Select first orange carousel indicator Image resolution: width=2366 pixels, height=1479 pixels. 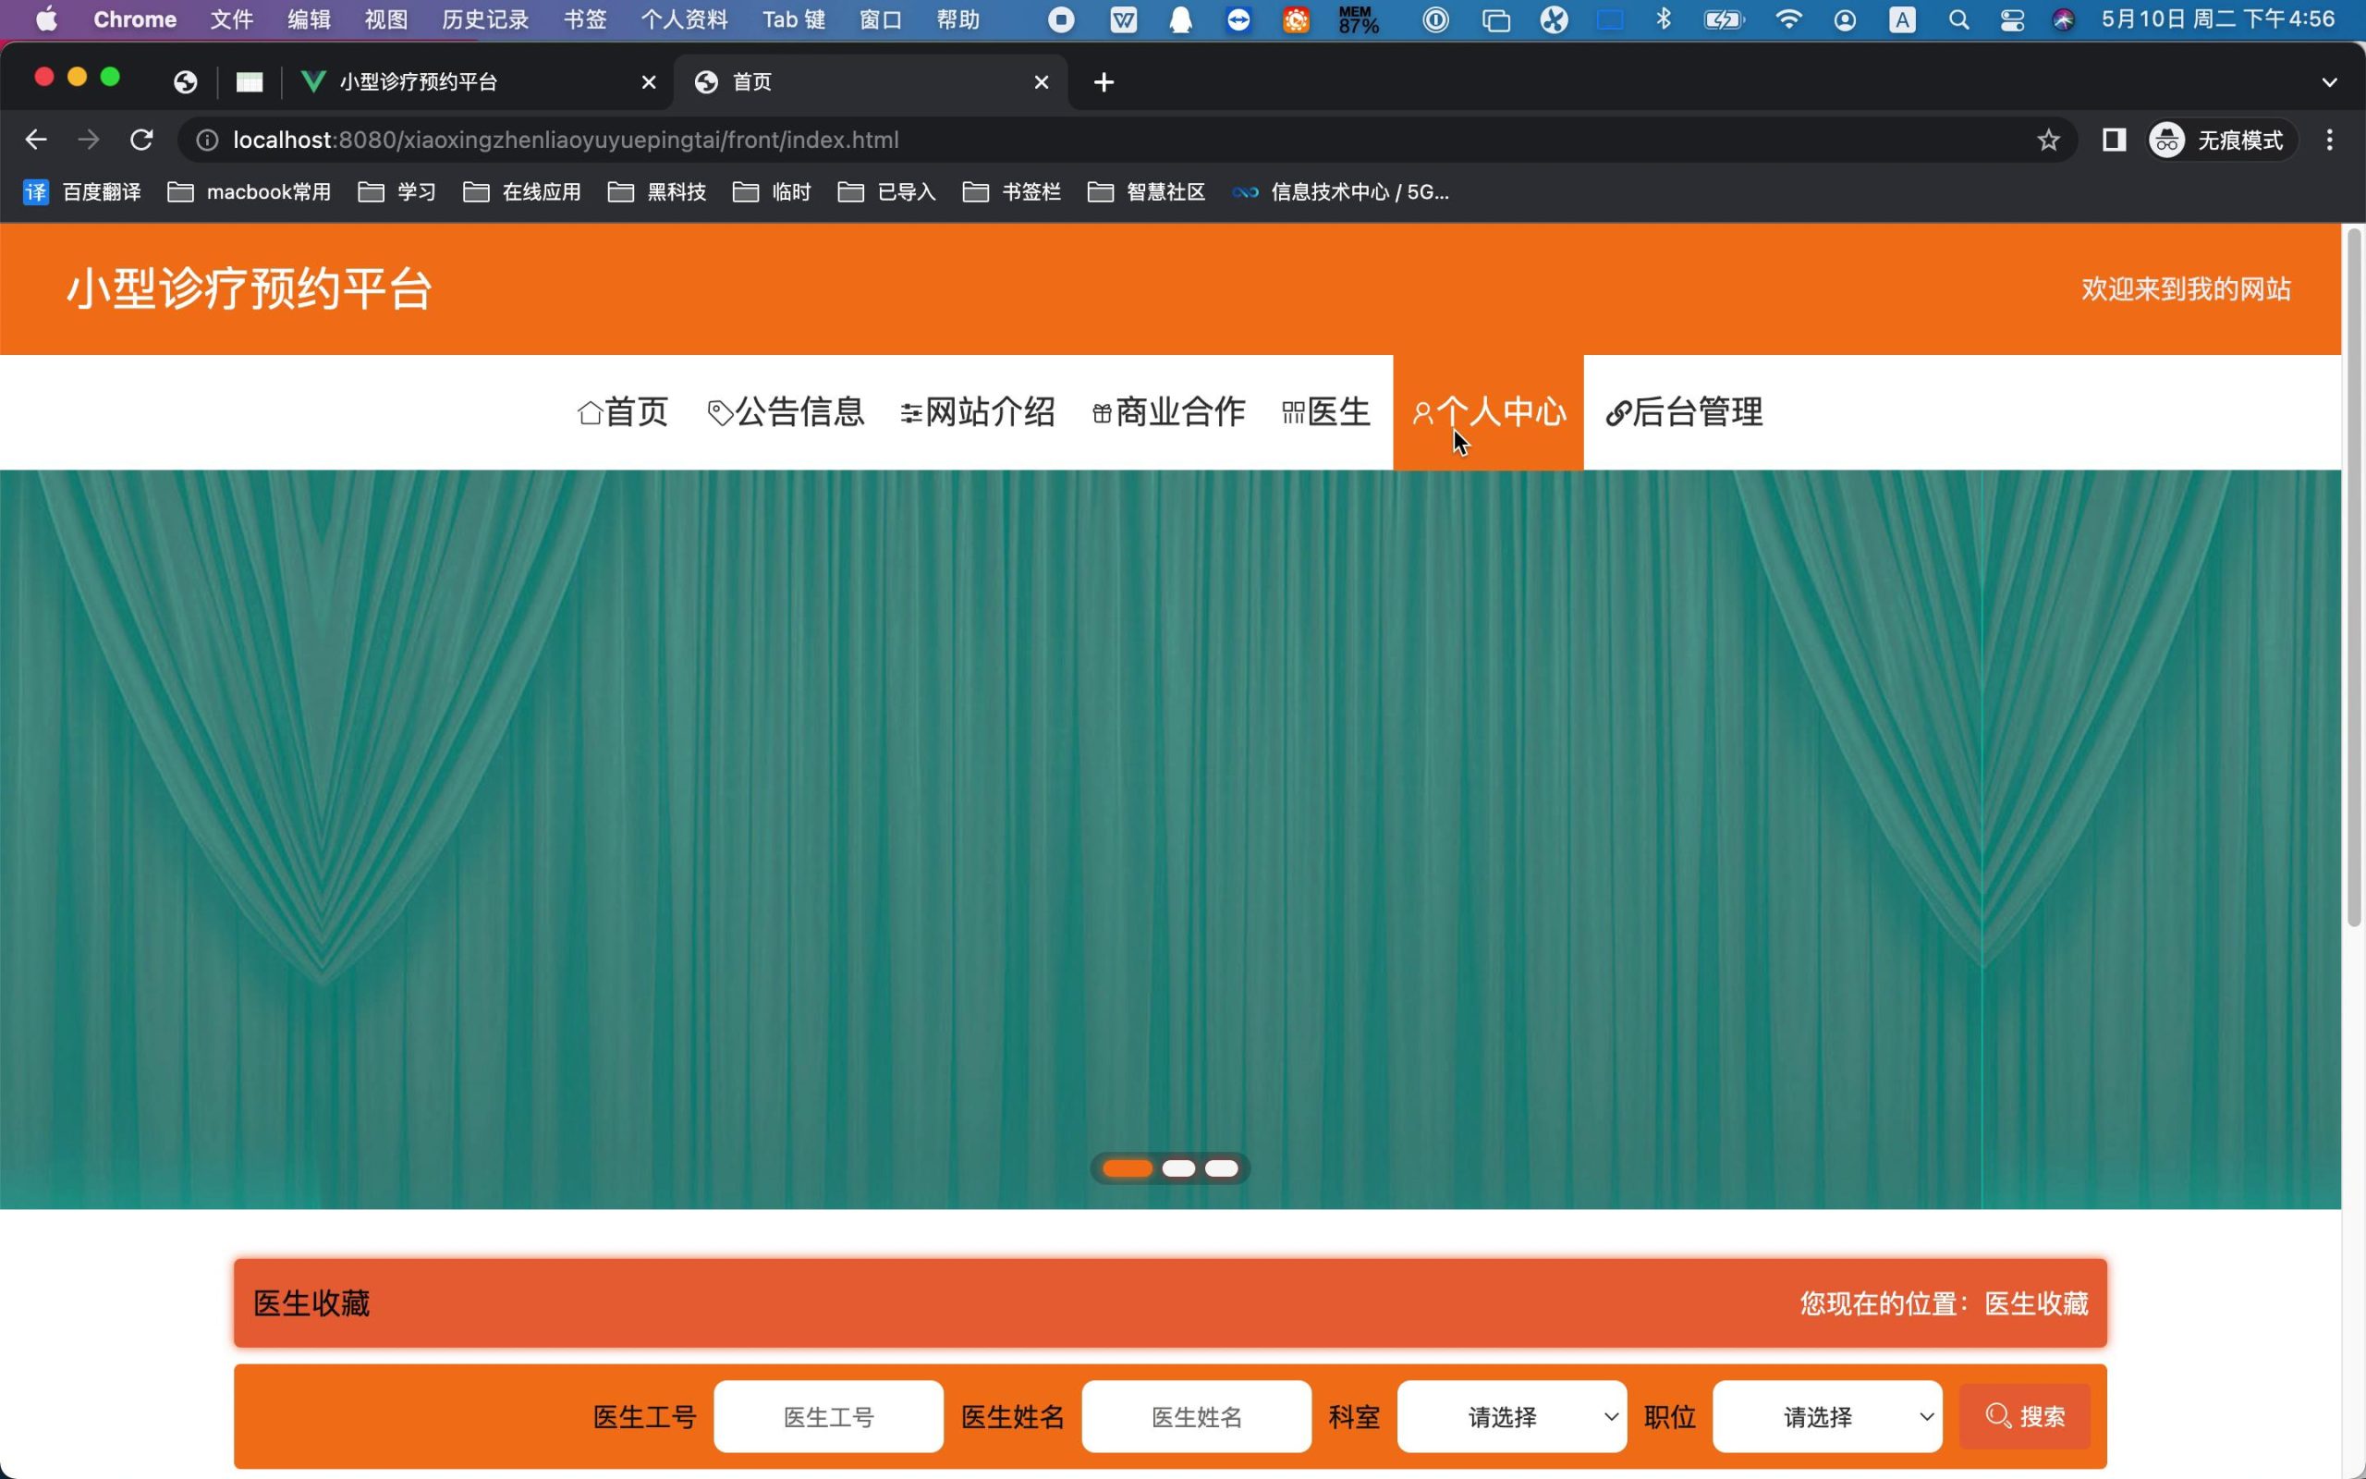[x=1128, y=1167]
